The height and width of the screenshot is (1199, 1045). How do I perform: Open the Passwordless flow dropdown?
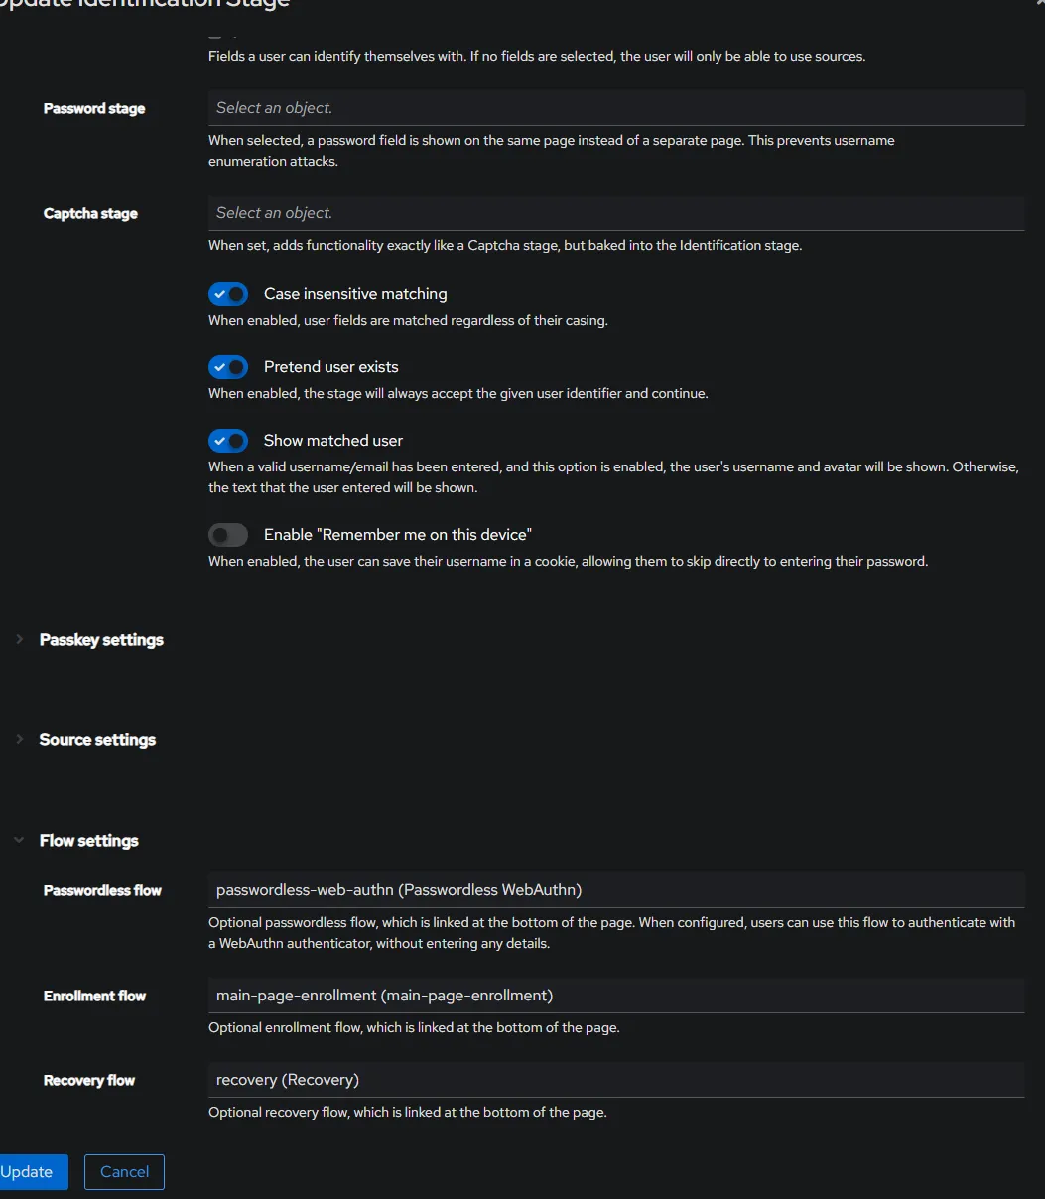pos(615,890)
